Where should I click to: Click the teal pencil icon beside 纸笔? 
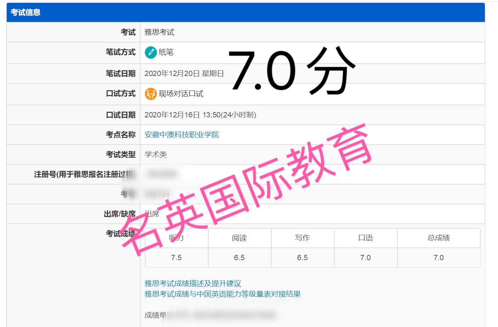tap(151, 52)
